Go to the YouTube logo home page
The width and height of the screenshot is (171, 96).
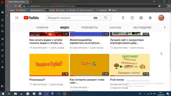(31, 18)
